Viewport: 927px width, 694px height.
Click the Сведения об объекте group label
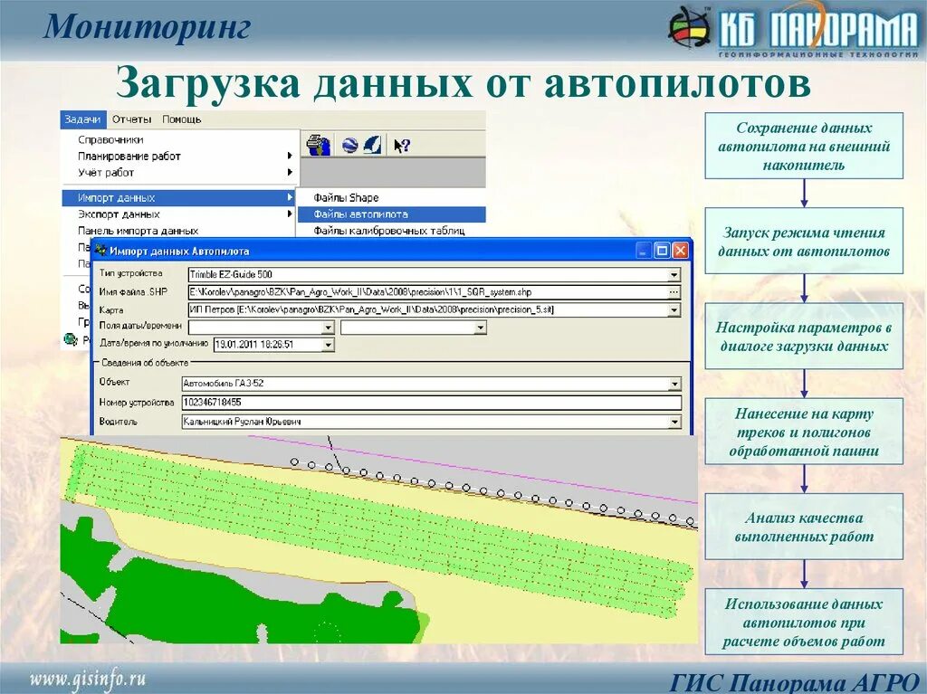click(145, 362)
